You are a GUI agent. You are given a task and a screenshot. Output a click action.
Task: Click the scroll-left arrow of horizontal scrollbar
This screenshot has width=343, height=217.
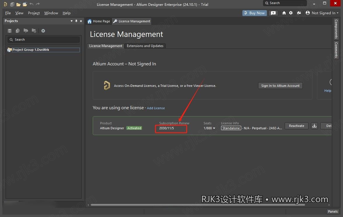click(x=88, y=205)
